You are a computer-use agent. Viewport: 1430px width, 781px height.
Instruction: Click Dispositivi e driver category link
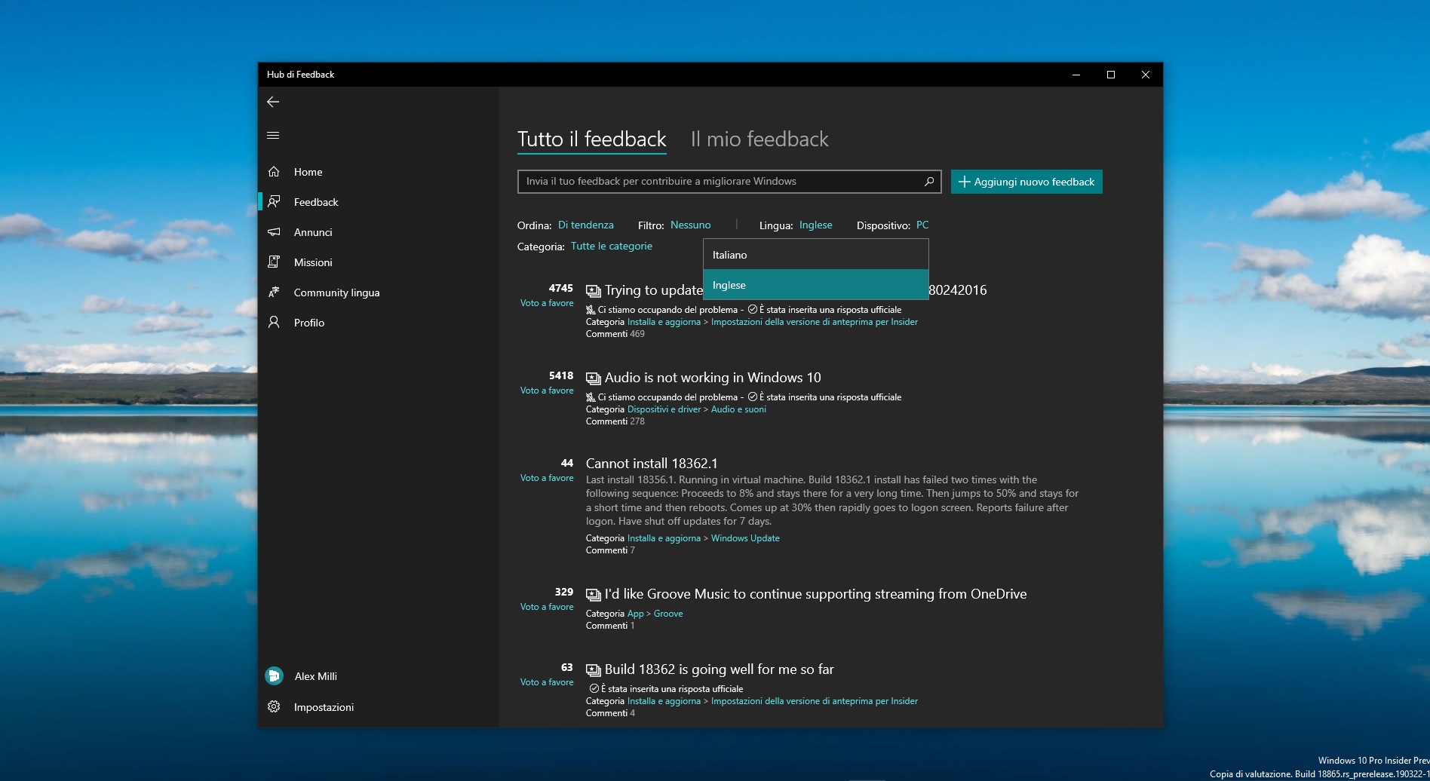pyautogui.click(x=664, y=409)
